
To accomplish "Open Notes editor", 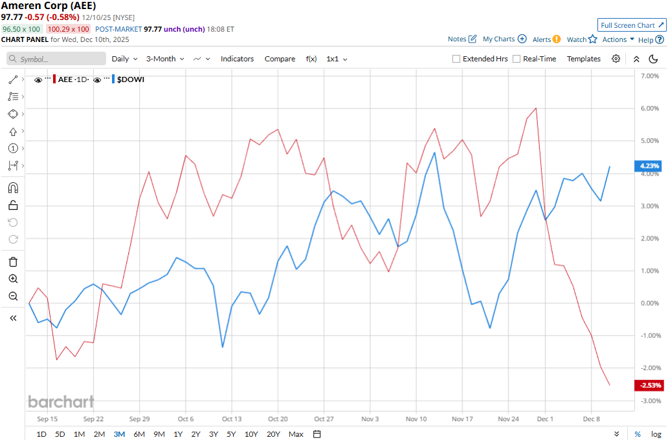I will pyautogui.click(x=462, y=39).
